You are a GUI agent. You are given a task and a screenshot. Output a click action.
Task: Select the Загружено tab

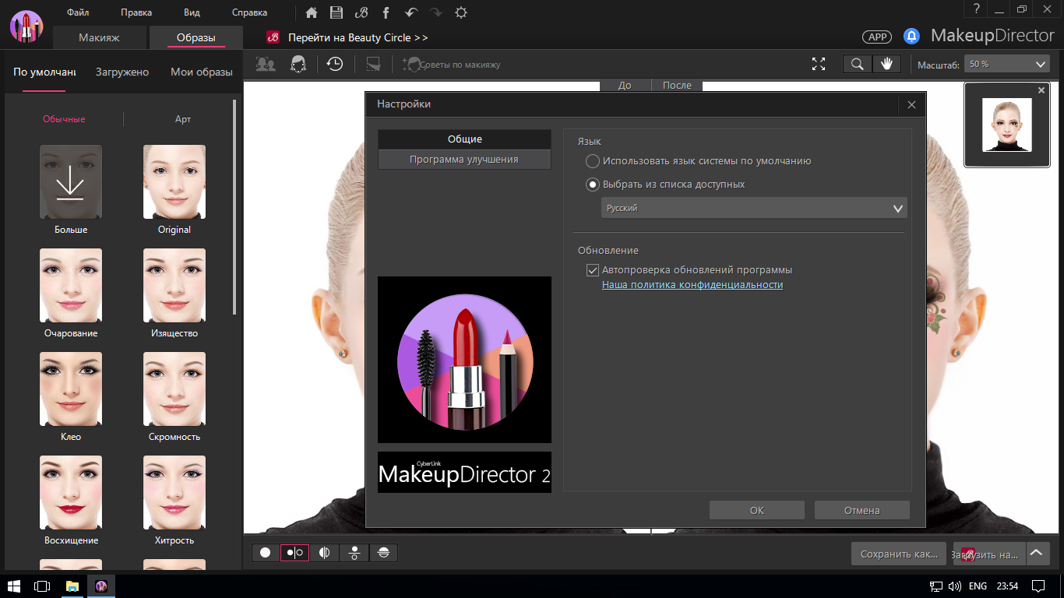pyautogui.click(x=122, y=72)
